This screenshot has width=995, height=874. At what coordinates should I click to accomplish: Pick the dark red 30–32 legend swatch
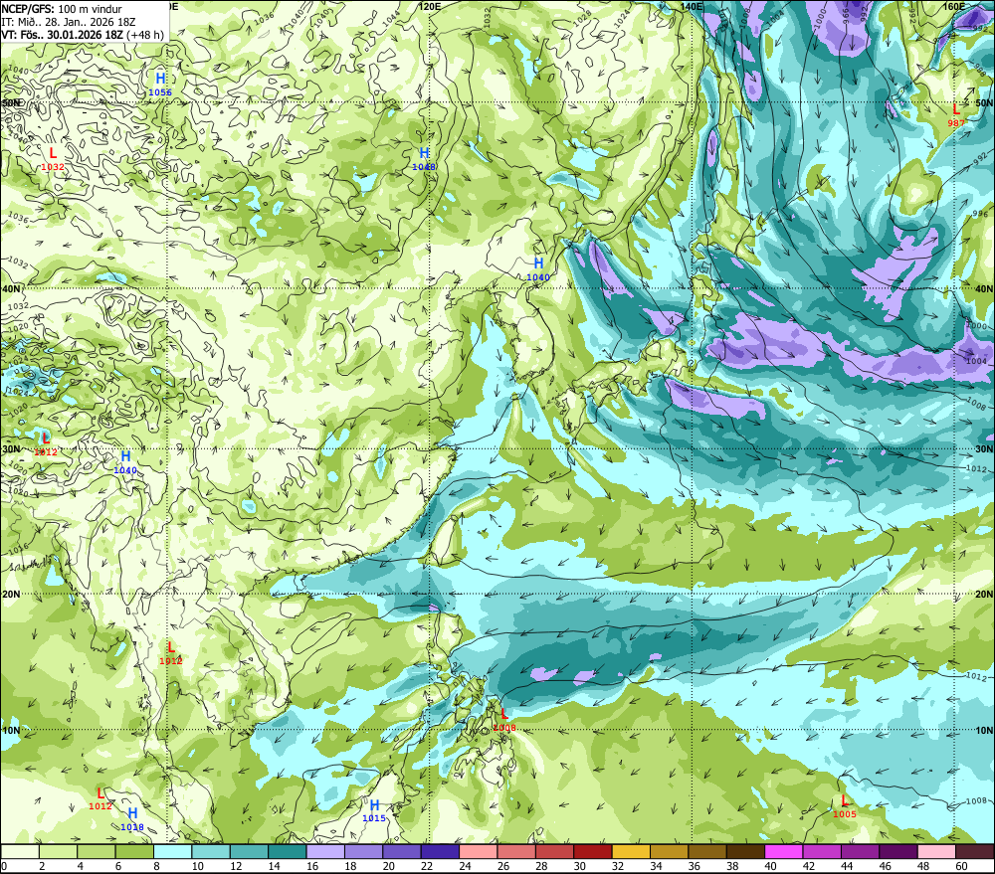tap(593, 851)
